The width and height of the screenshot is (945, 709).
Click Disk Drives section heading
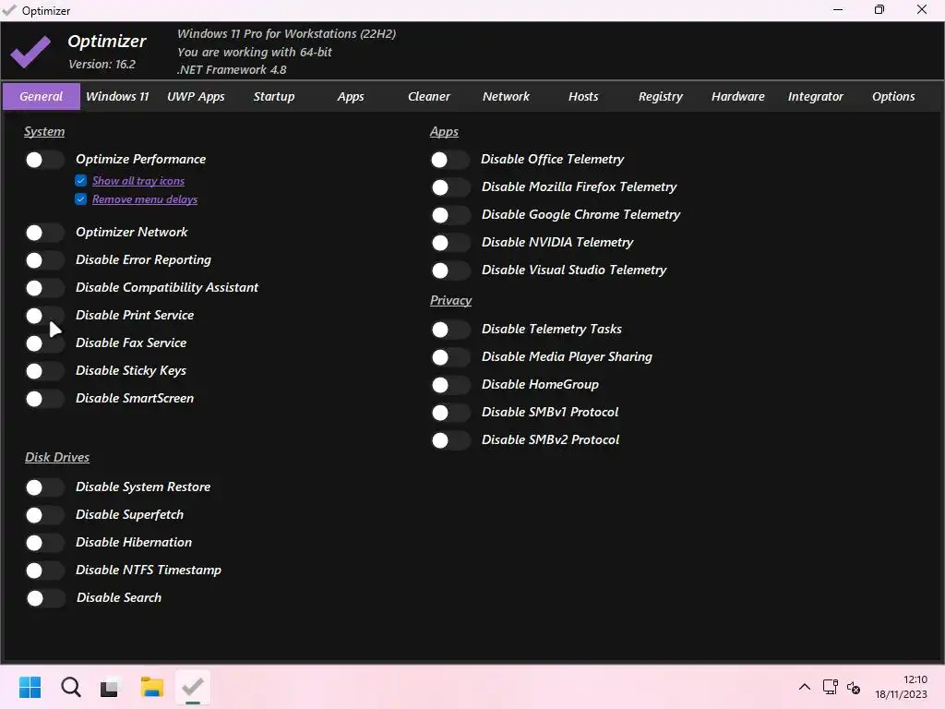(x=57, y=457)
